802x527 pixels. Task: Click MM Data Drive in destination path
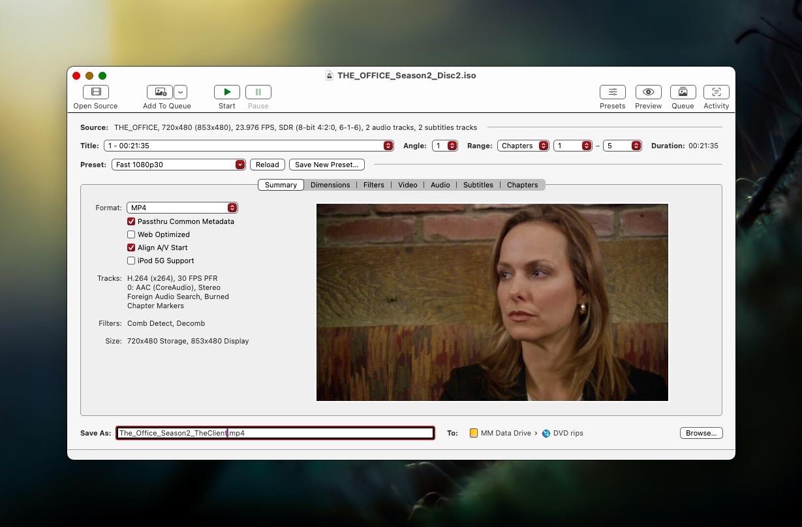tap(500, 433)
